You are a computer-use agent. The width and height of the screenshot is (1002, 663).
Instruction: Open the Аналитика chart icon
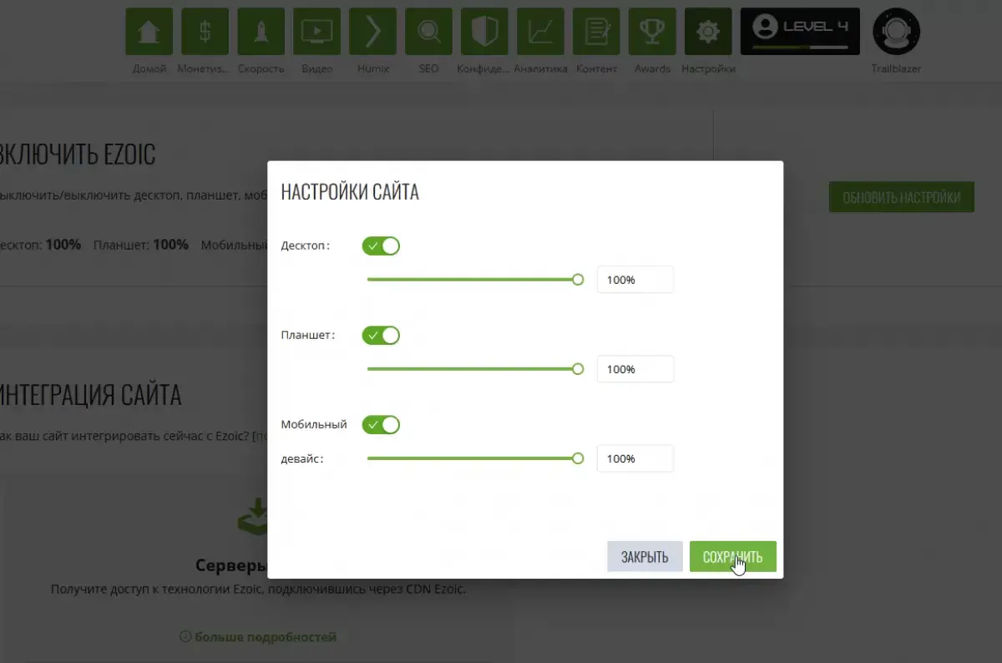[x=540, y=32]
